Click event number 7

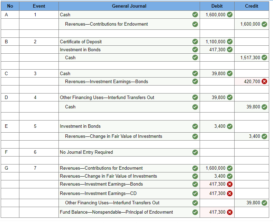(x=35, y=168)
